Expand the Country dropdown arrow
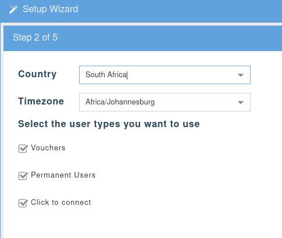This screenshot has width=282, height=238. [x=241, y=75]
